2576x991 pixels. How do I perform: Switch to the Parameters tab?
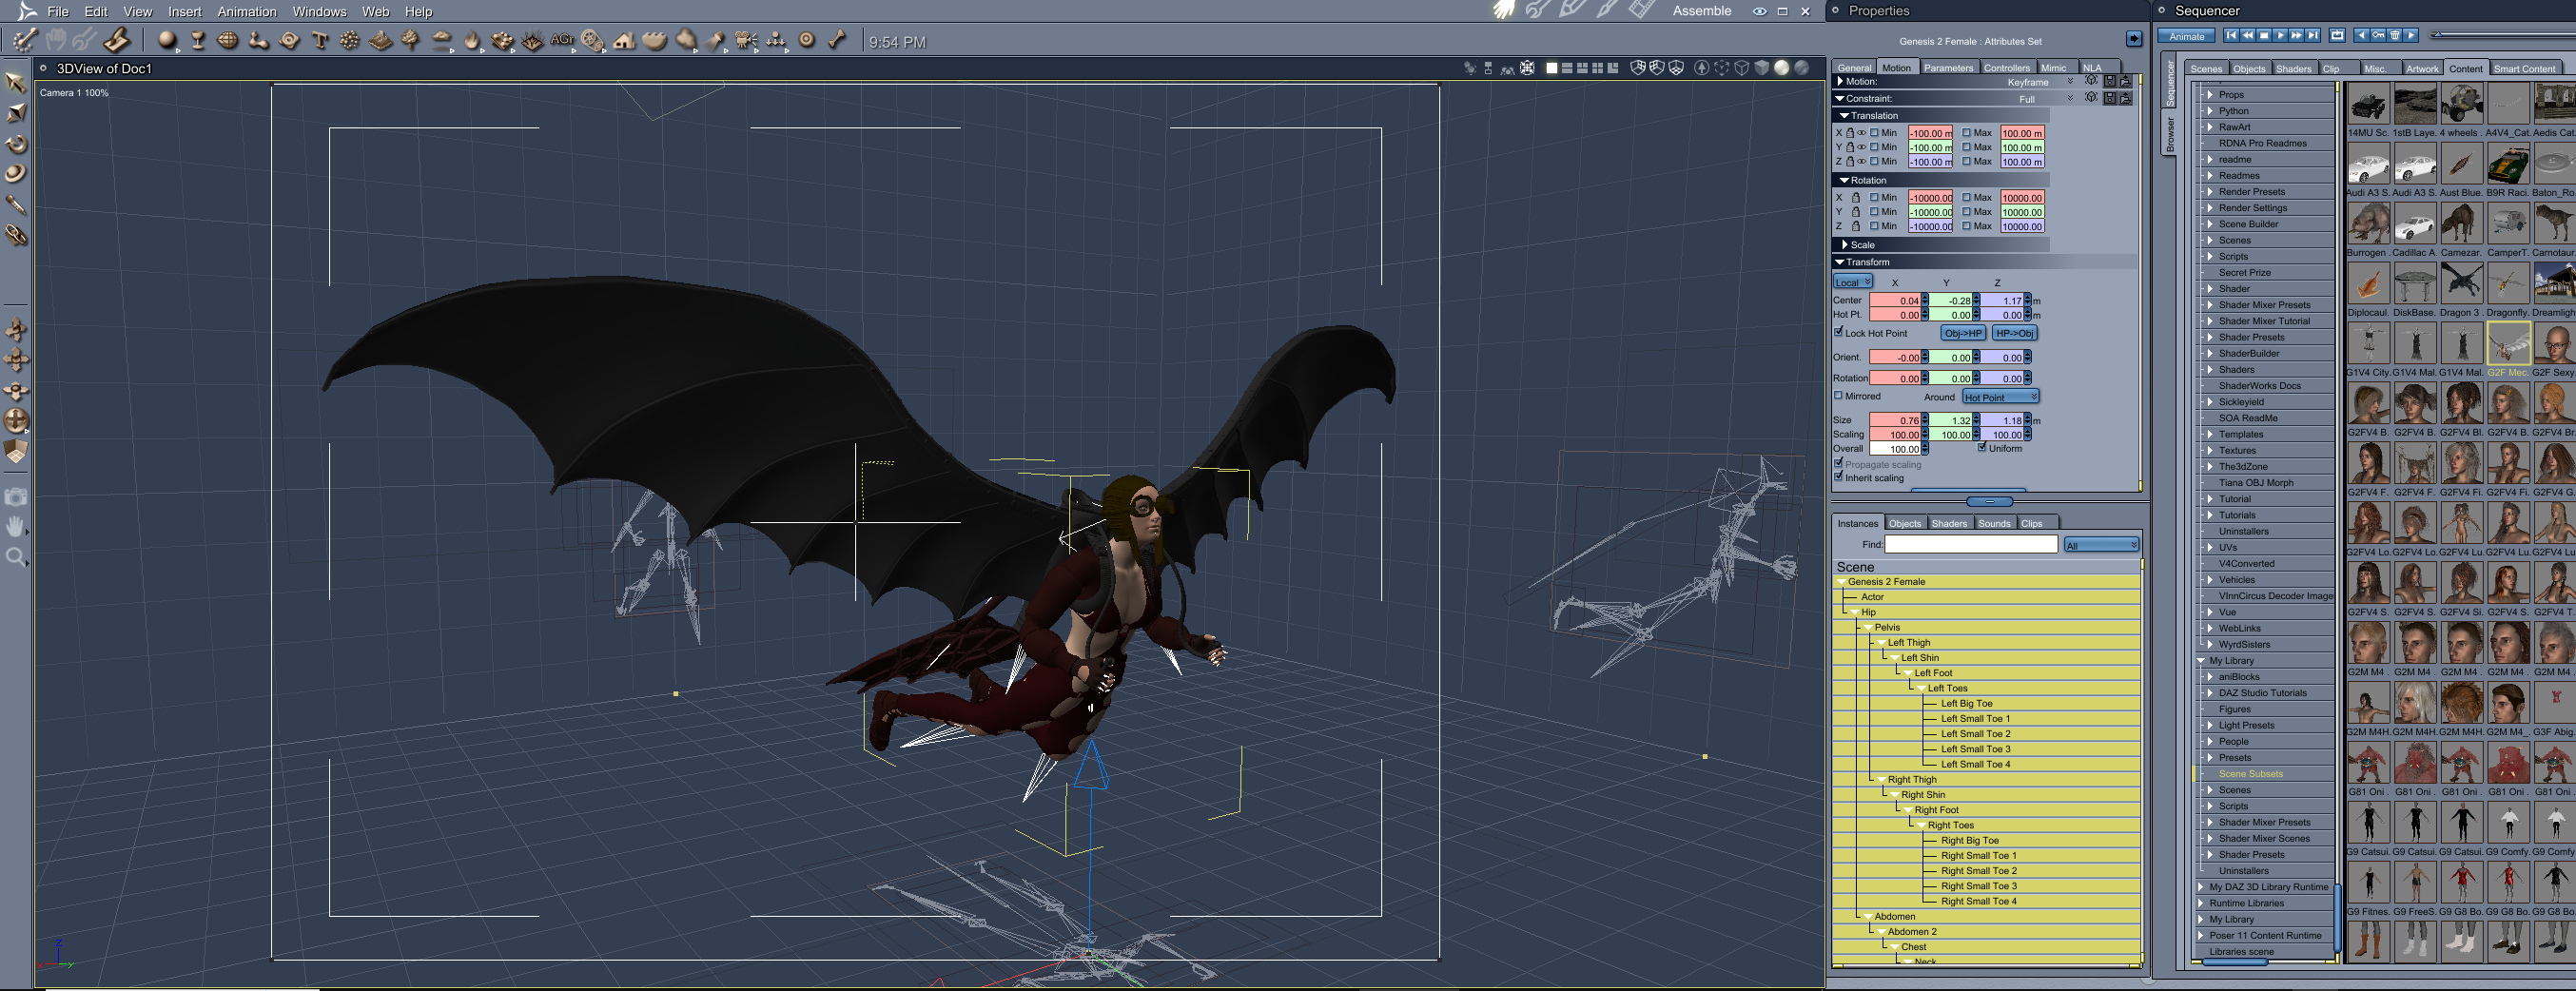tap(1948, 68)
